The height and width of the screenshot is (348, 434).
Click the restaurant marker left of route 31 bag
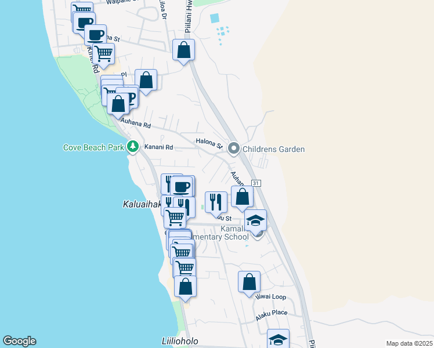pyautogui.click(x=216, y=204)
